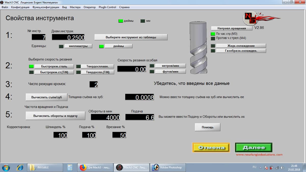Open tool table via Выберите инструмент из таблицы
Screen dimensions: 306x172
coord(131,37)
